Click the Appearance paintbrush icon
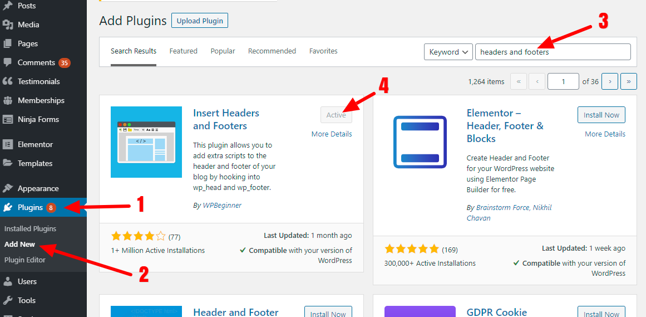 point(8,188)
